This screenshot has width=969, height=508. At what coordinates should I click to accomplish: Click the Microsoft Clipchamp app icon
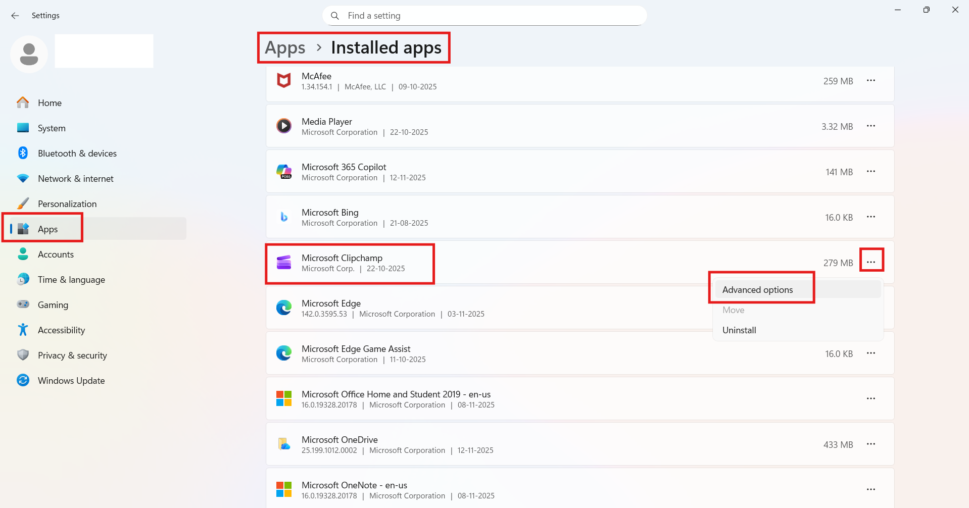point(284,262)
